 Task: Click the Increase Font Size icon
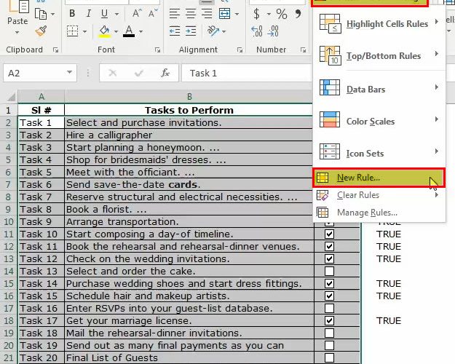(x=137, y=13)
